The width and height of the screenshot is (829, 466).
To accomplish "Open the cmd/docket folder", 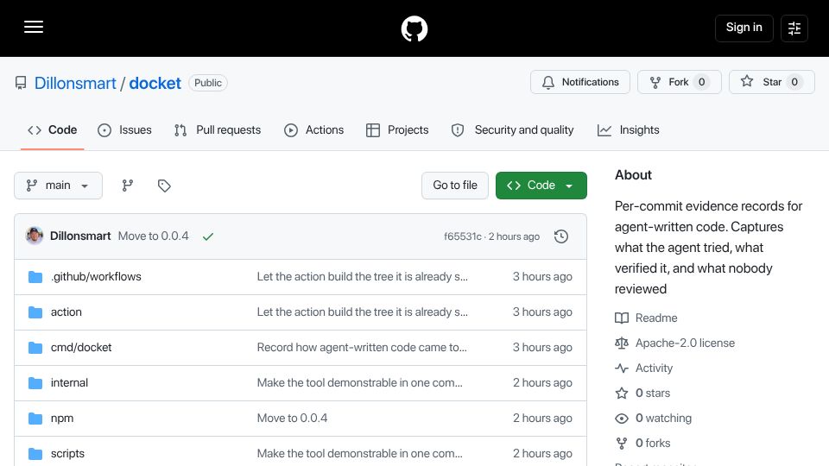I will click(81, 348).
